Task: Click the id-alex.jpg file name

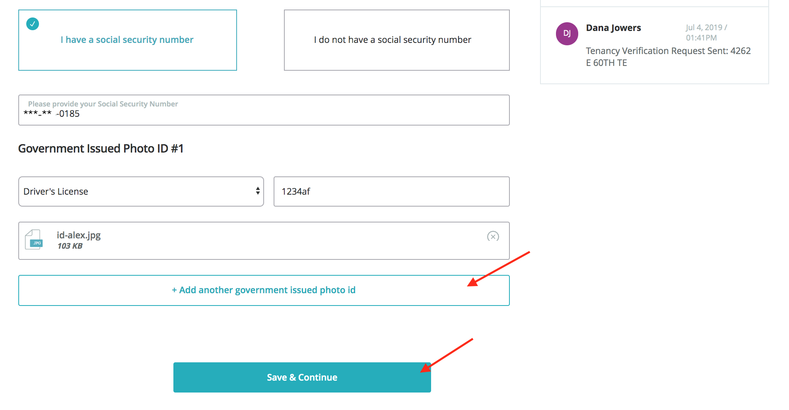Action: click(79, 235)
